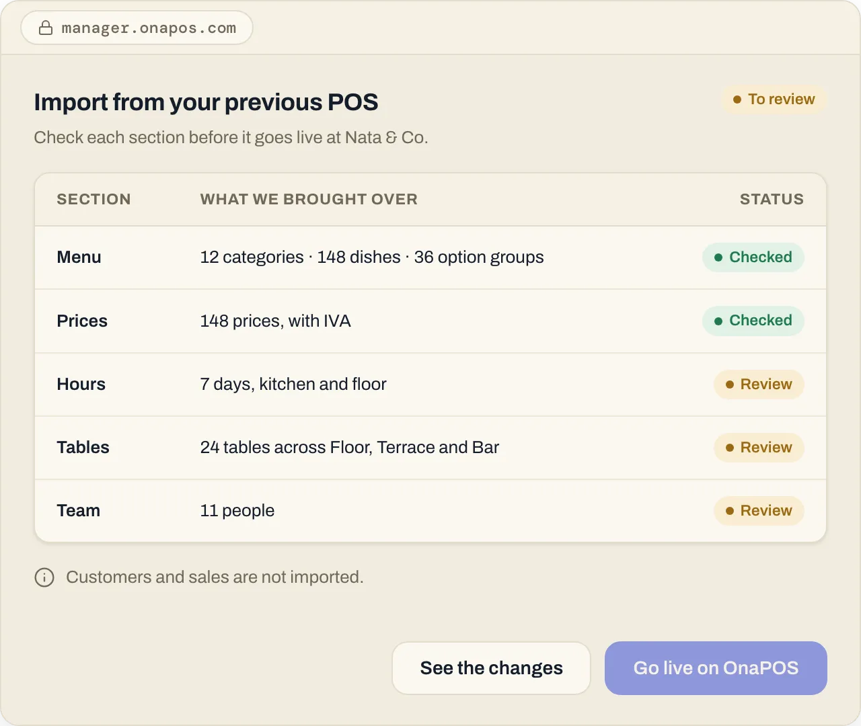Click the manager.onapos.com address field

[137, 28]
